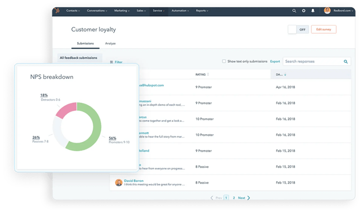Switch to the Analyze tab
361x212 pixels.
110,43
